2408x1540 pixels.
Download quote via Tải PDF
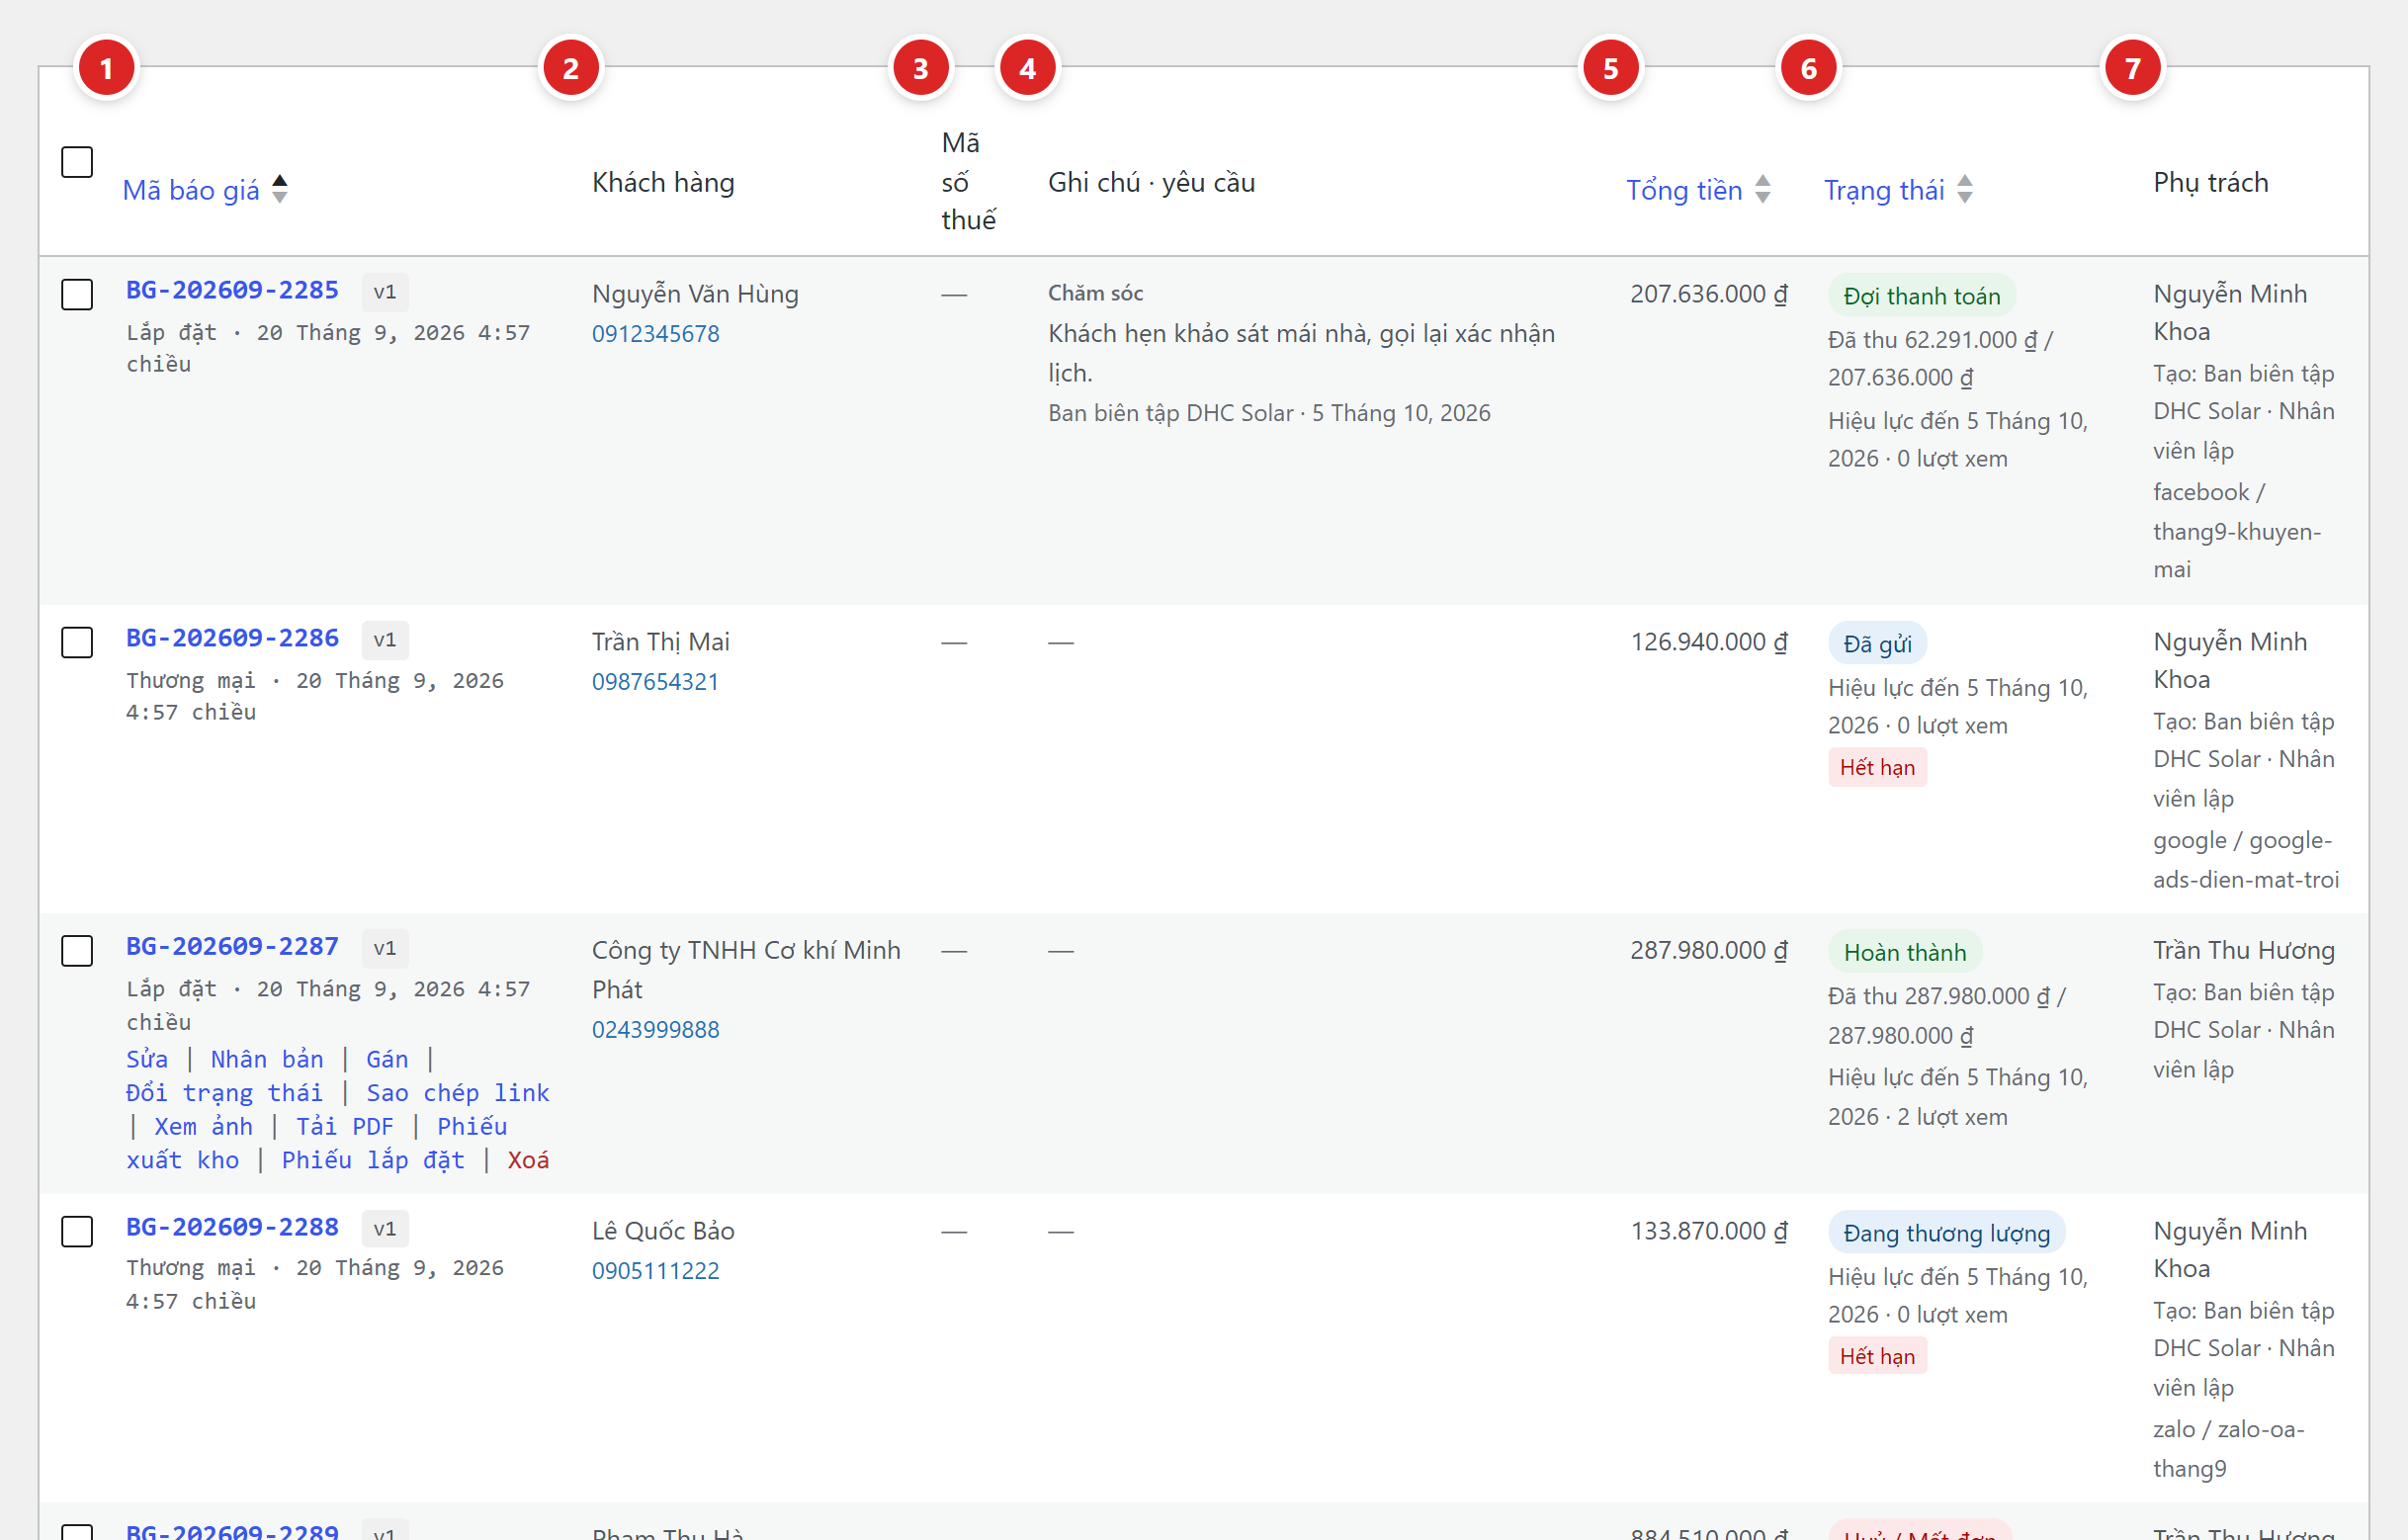[x=345, y=1127]
